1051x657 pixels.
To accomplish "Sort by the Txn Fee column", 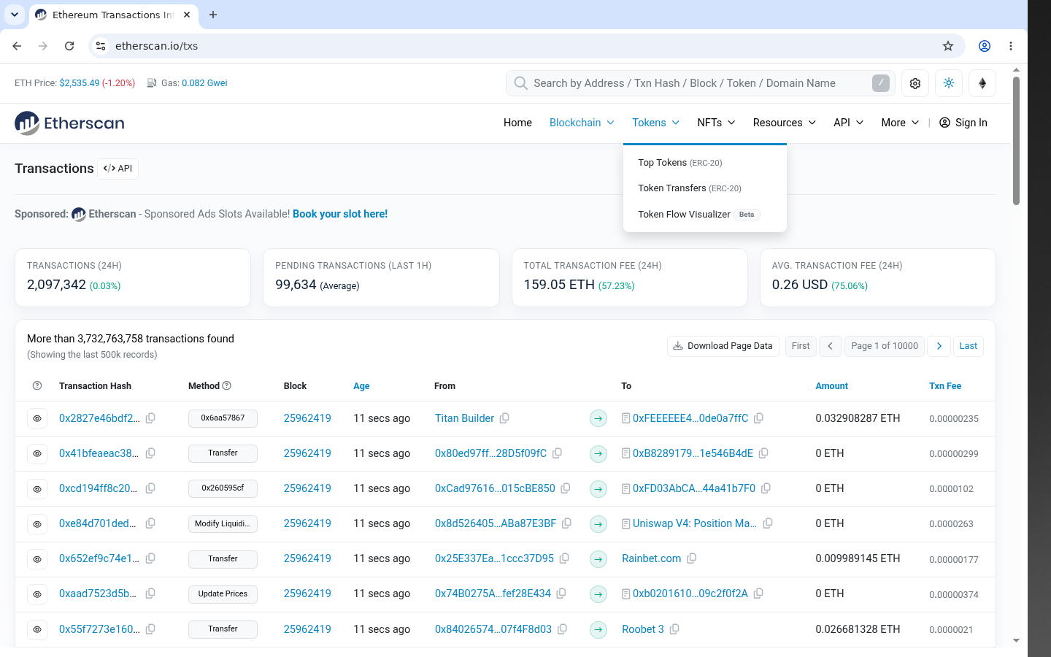I will coord(945,386).
